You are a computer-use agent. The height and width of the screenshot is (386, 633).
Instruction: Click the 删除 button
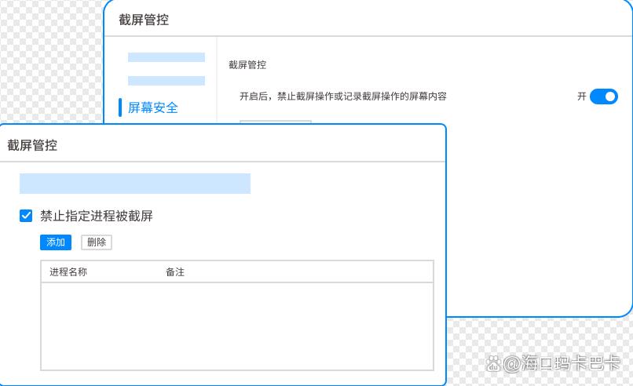(97, 242)
